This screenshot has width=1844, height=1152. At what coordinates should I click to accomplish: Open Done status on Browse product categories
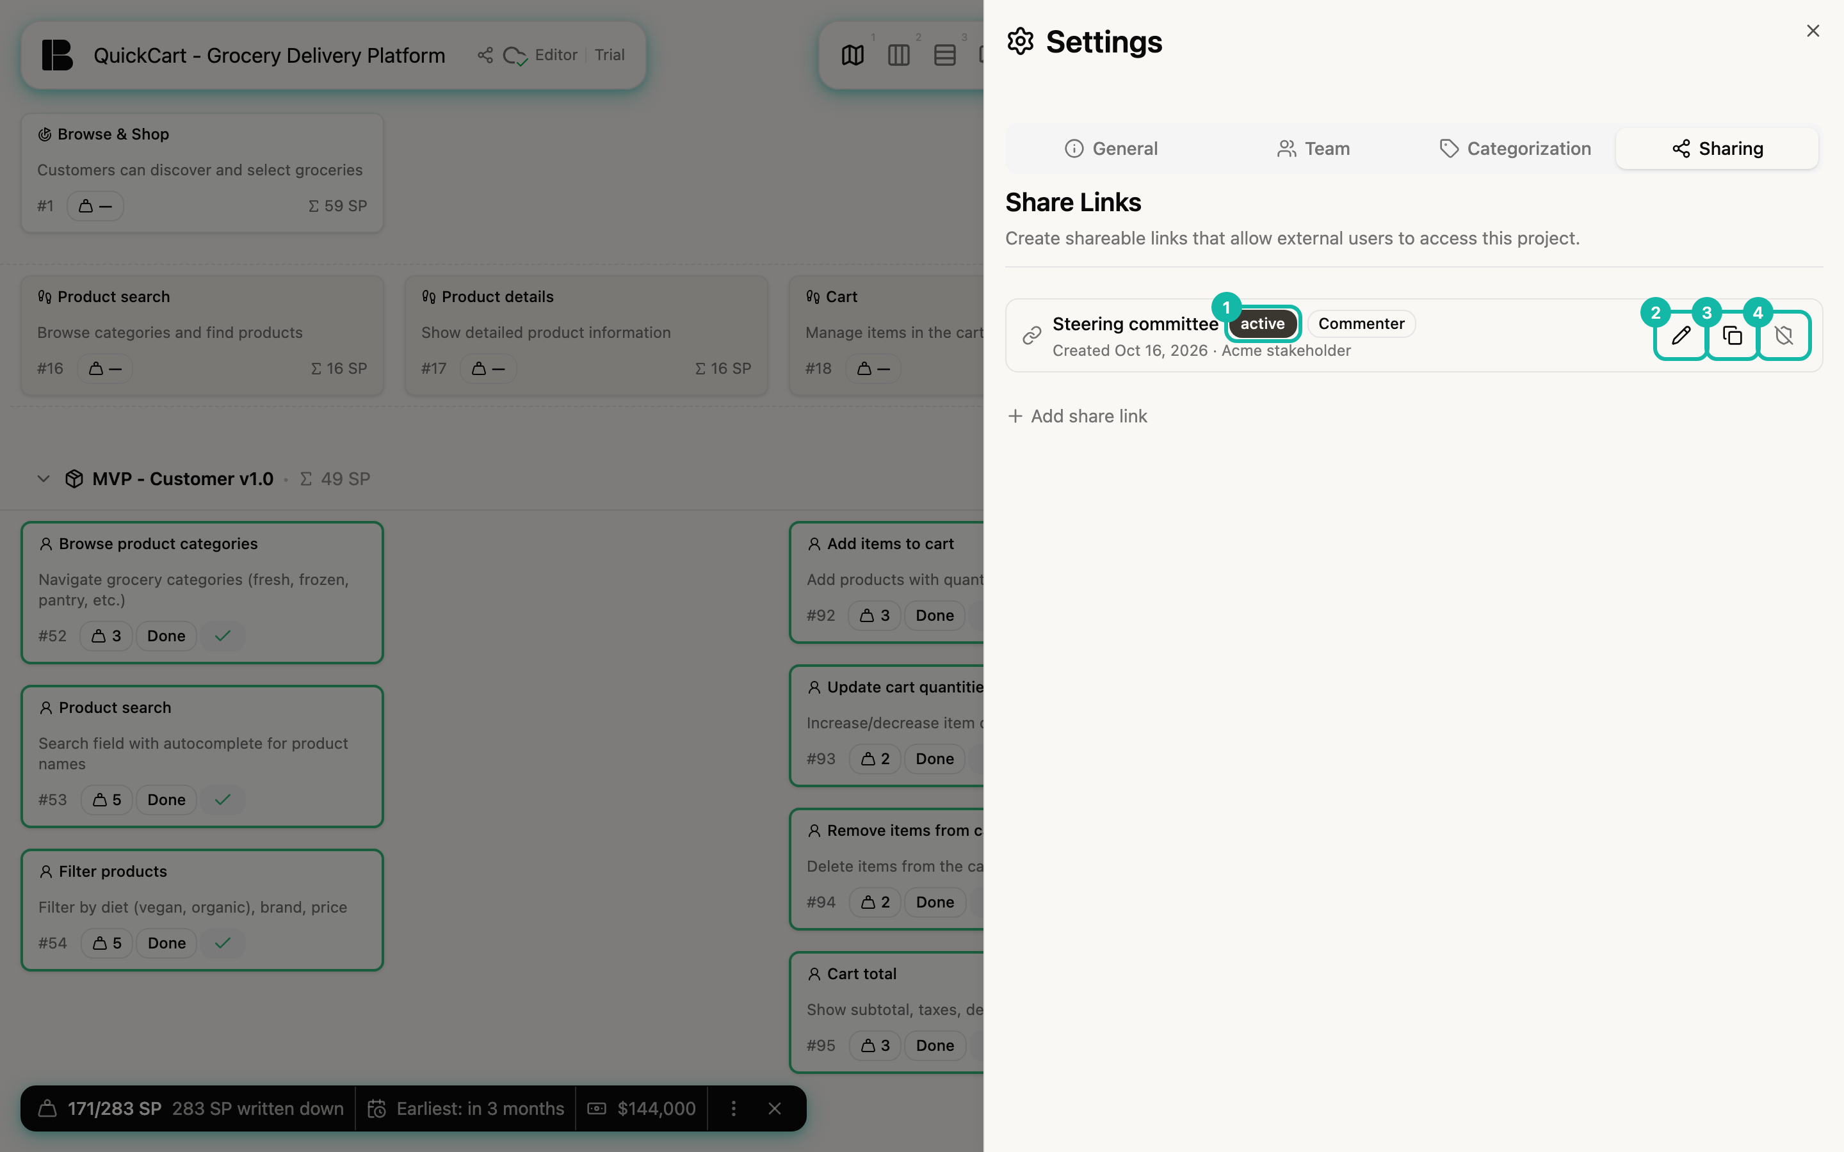point(166,636)
